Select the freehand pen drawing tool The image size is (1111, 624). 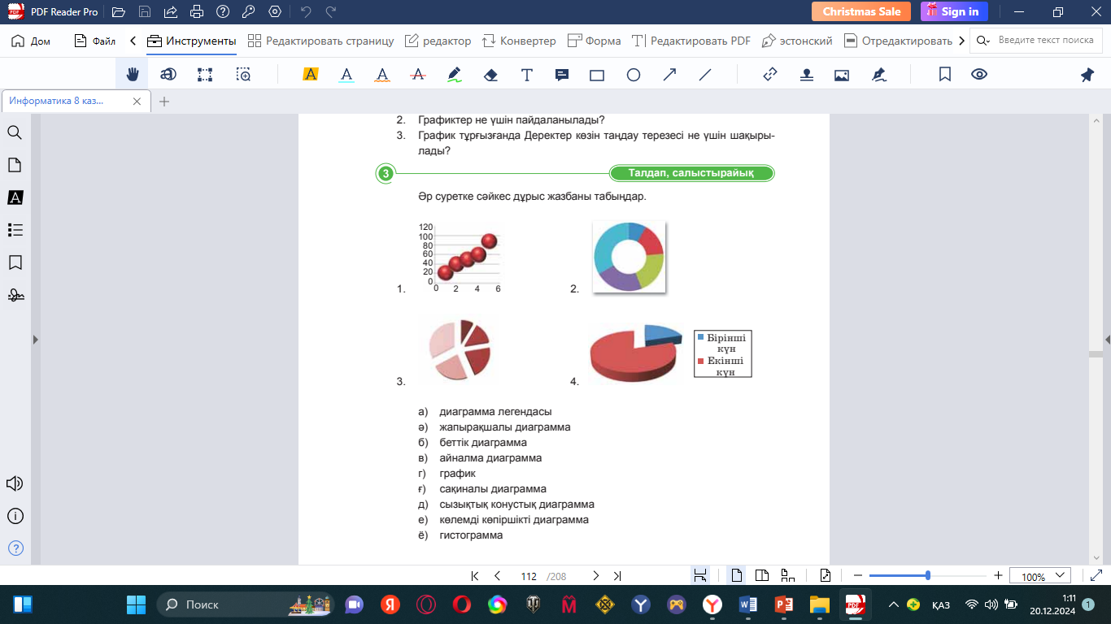click(x=455, y=75)
